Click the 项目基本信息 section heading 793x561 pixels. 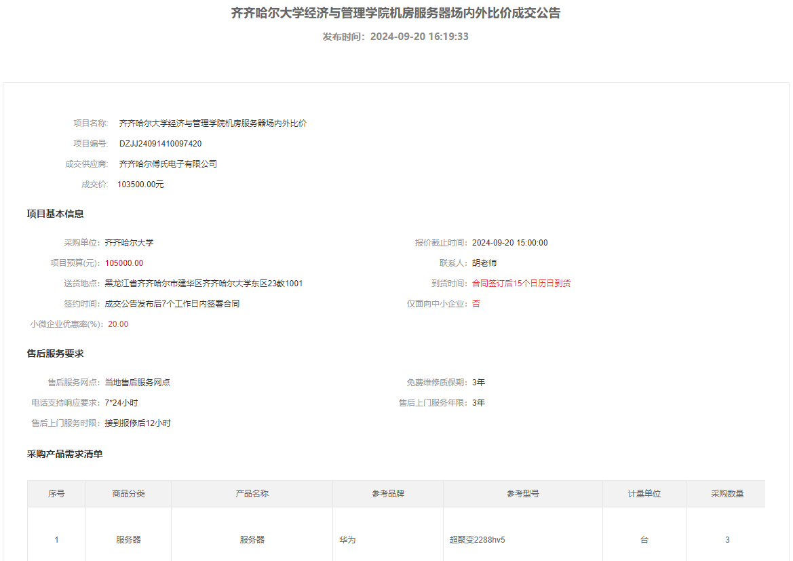[56, 214]
